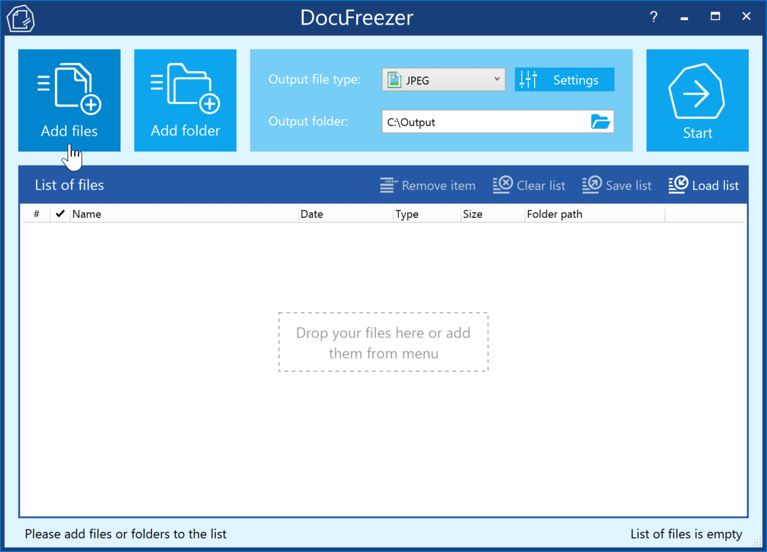The image size is (767, 552).
Task: Sort list by Name column header
Action: coord(184,214)
